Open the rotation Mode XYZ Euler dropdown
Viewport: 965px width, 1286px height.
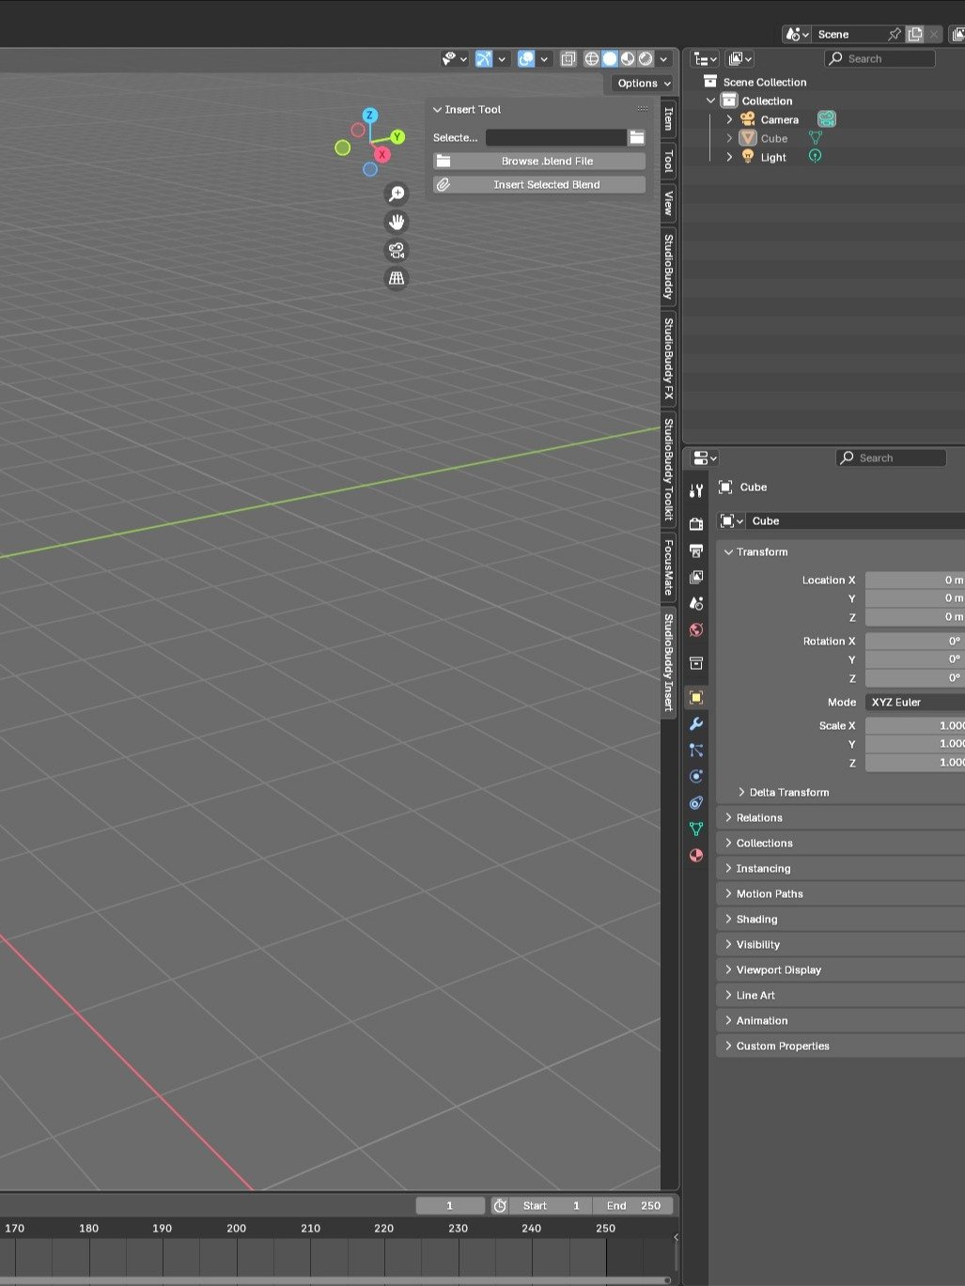(x=915, y=702)
